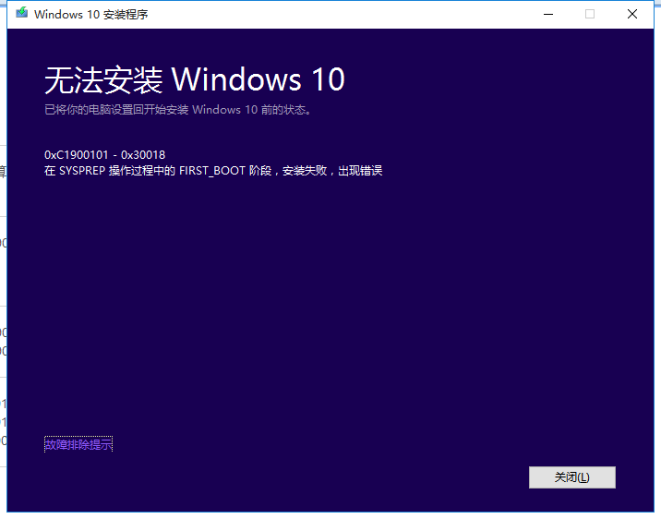This screenshot has height=519, width=661.
Task: Click the Windows 10 安装程序 window title text
Action: click(91, 15)
